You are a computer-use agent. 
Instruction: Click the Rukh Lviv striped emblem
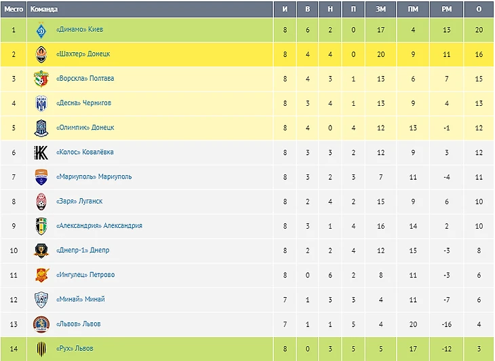pos(41,349)
